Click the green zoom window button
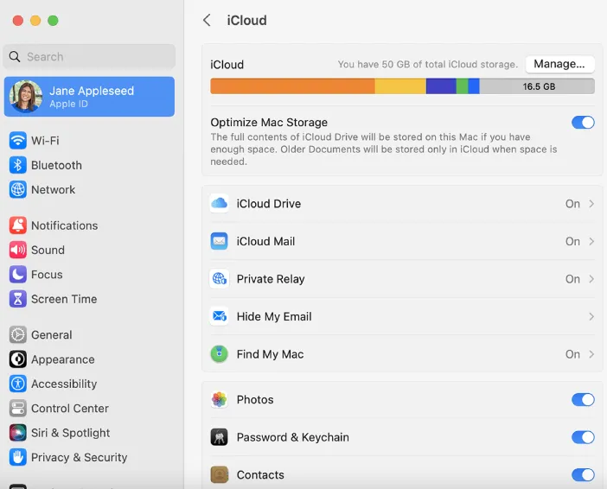This screenshot has height=489, width=607. (x=53, y=20)
